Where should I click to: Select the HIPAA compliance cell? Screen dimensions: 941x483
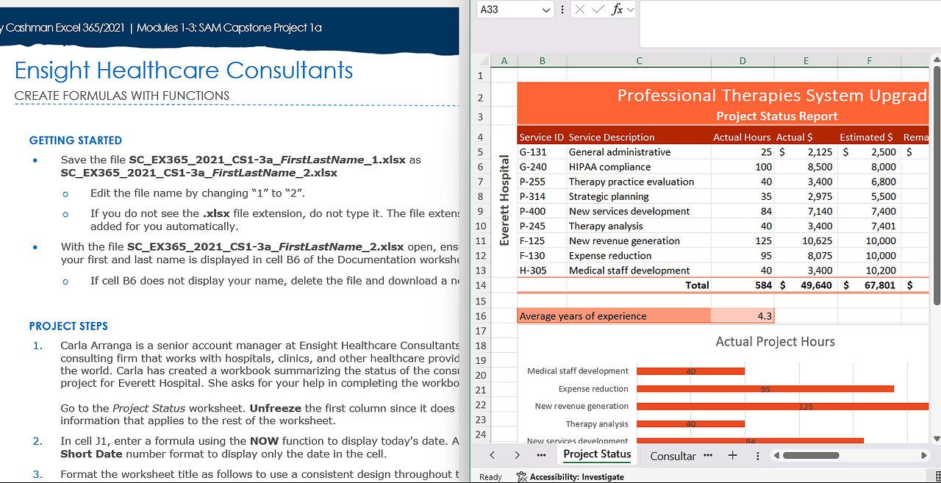tap(639, 167)
